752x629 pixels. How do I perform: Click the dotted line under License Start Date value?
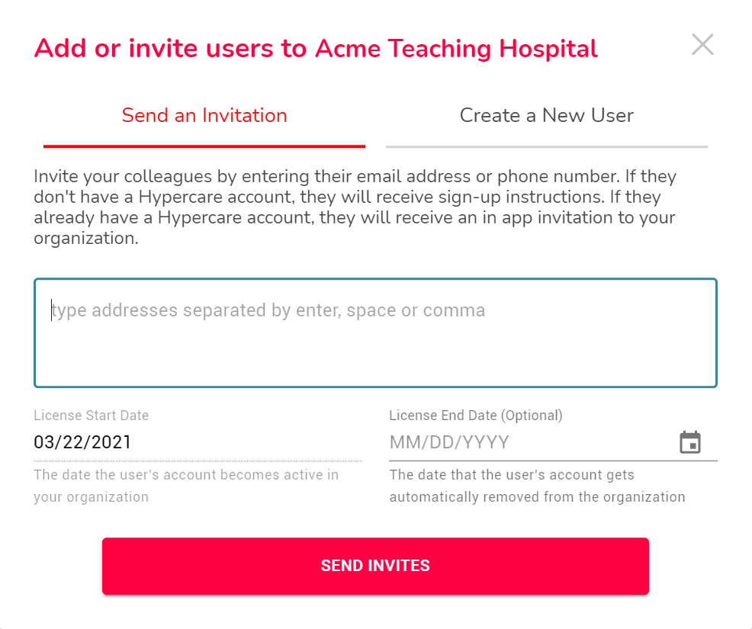[198, 461]
